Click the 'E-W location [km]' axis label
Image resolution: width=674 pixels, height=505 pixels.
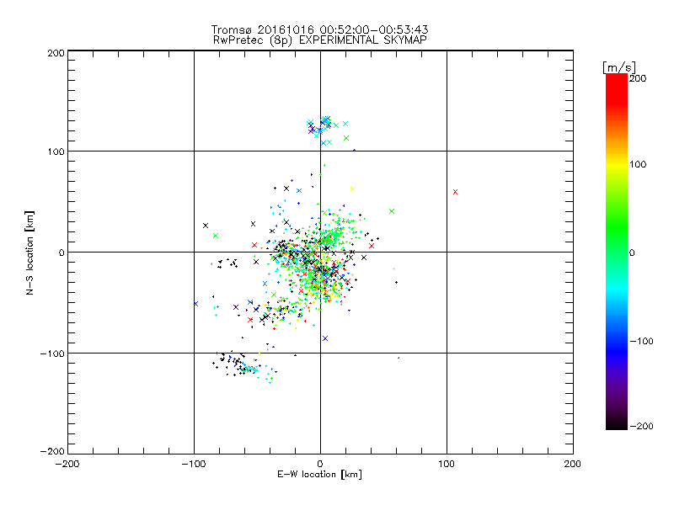[x=319, y=475]
